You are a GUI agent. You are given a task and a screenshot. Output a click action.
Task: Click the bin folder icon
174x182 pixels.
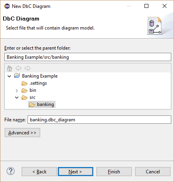[x=24, y=90]
